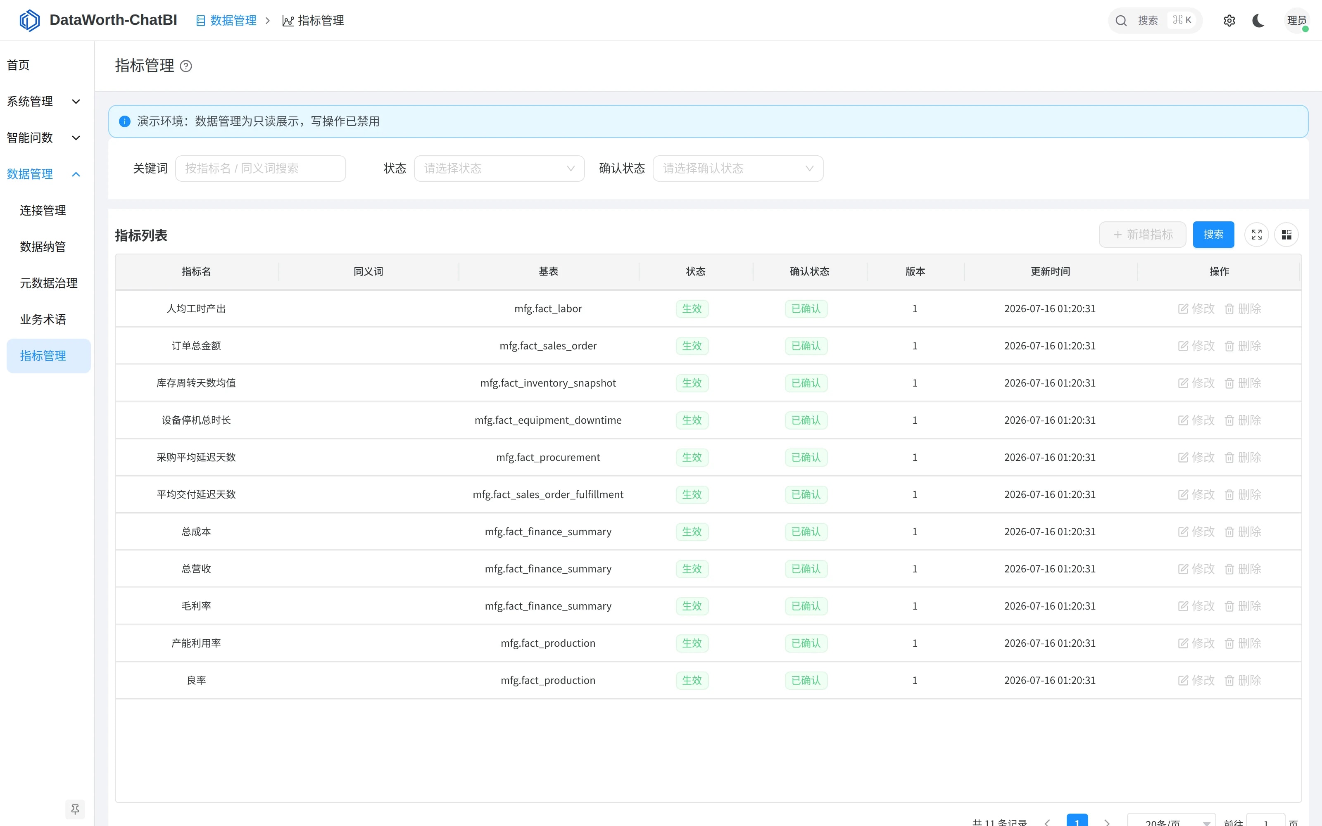Image resolution: width=1322 pixels, height=826 pixels.
Task: Click 删除 for 库存周转天数均值 row
Action: tap(1243, 383)
